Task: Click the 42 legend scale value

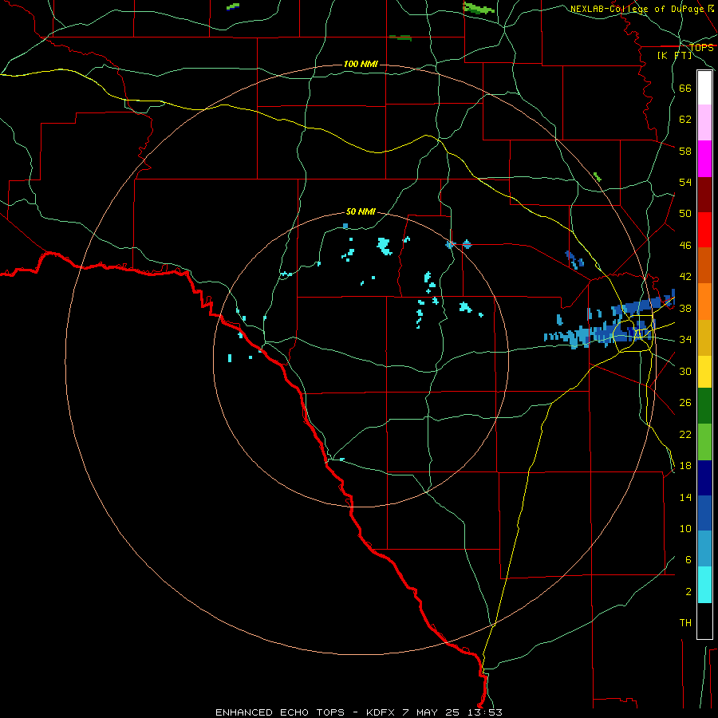Action: click(x=685, y=276)
